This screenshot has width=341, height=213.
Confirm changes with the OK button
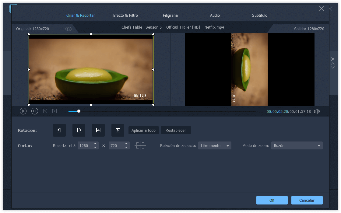click(272, 201)
